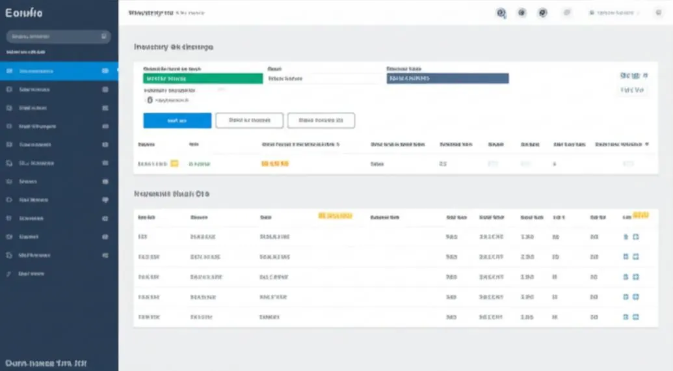Click the third circular icon in top header

[543, 13]
